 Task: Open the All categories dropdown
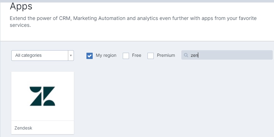pos(43,56)
